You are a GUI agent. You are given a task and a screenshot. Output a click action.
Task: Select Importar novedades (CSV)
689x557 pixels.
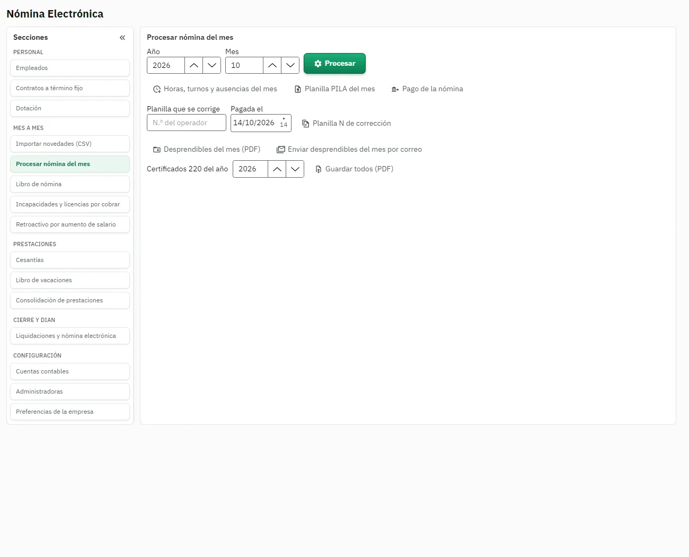click(70, 144)
